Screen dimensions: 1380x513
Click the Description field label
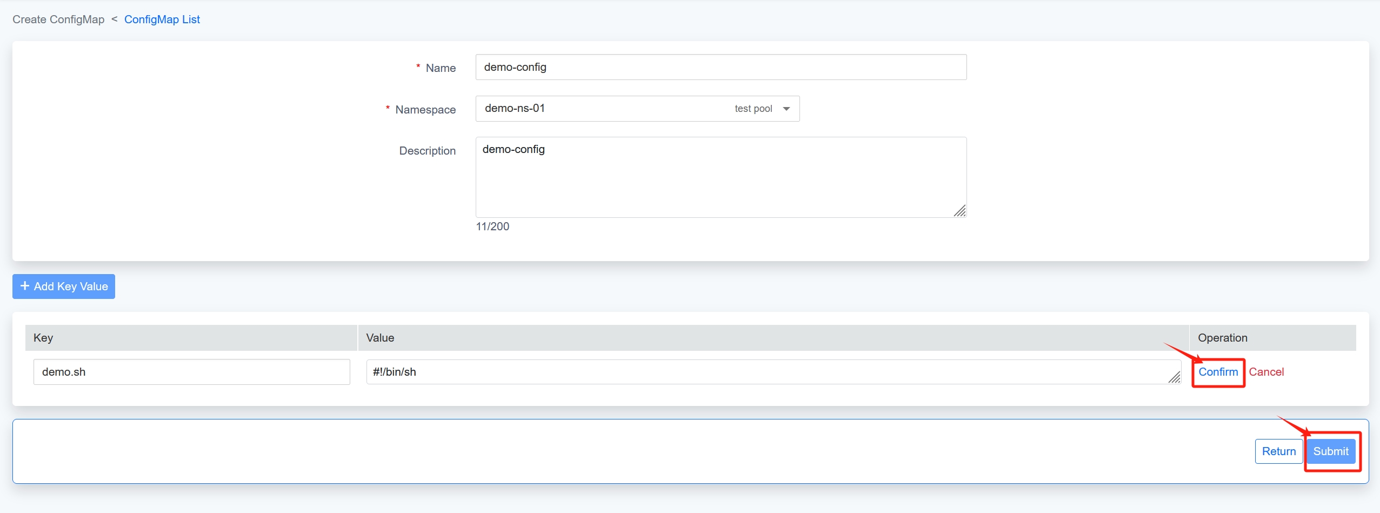tap(427, 151)
